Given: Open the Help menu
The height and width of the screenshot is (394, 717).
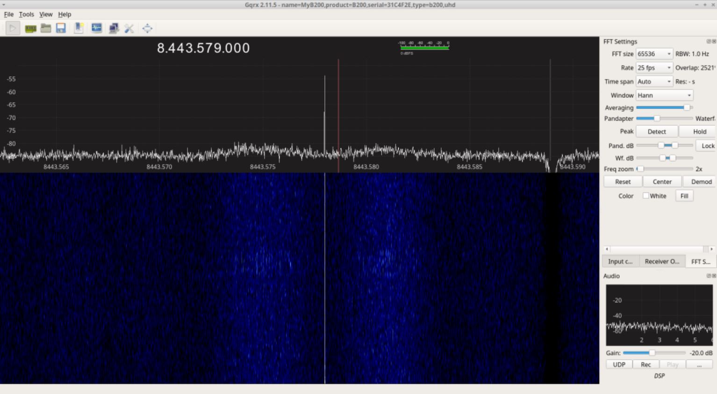Looking at the screenshot, I should pyautogui.click(x=65, y=15).
